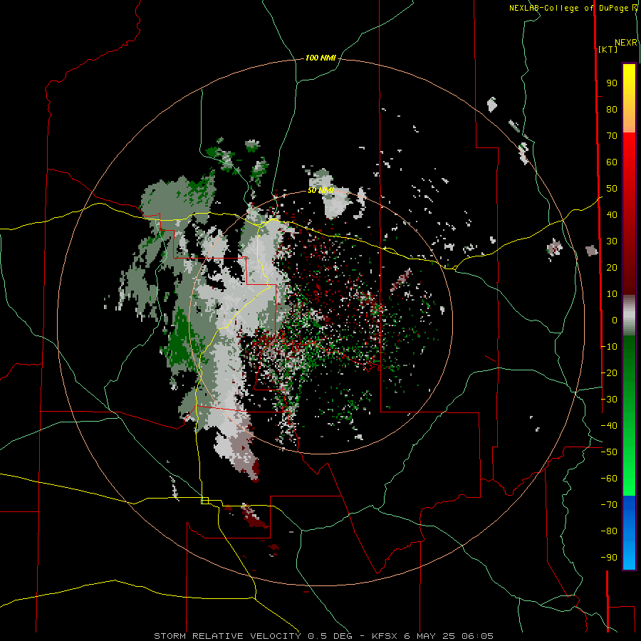641x641 pixels.
Task: Click the 90 scale value on the legend
Action: pyautogui.click(x=612, y=83)
